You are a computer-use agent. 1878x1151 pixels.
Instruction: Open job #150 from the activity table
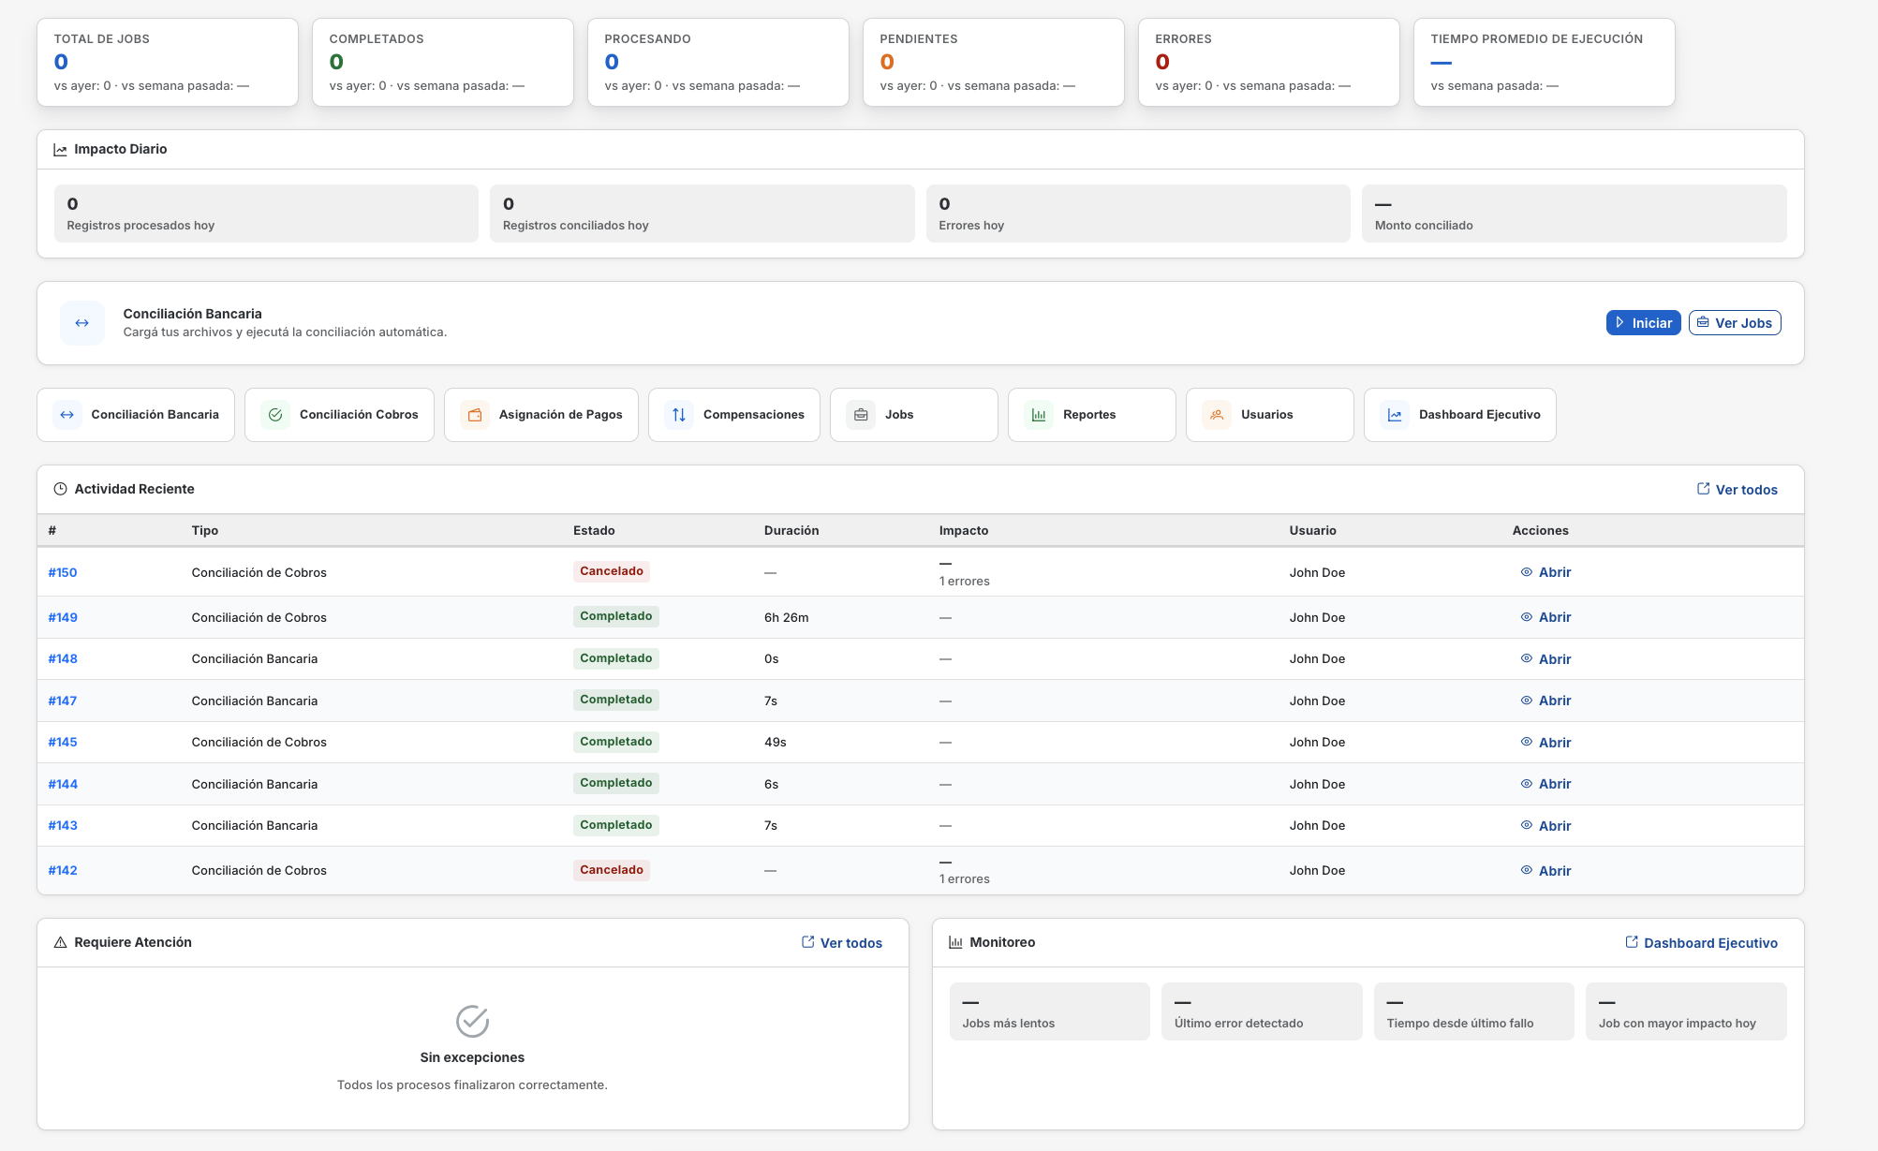(x=63, y=571)
